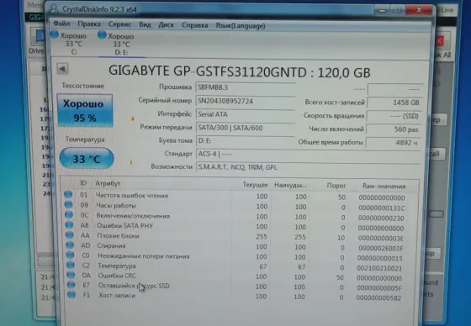Click status icon of row 09 Часы работы
Image resolution: width=471 pixels, height=326 pixels.
pos(68,205)
